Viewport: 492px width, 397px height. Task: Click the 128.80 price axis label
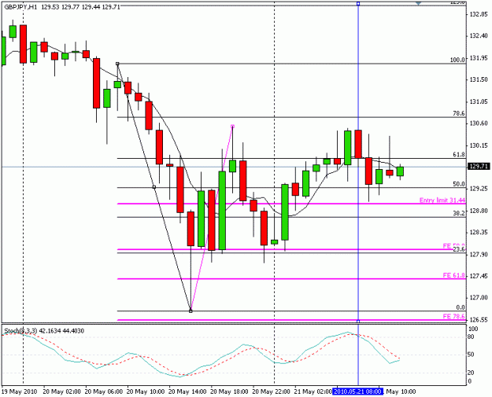pyautogui.click(x=479, y=211)
